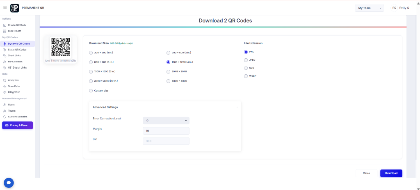Click the Error Correction Level label
Screen dimensions: 420x190
point(107,119)
